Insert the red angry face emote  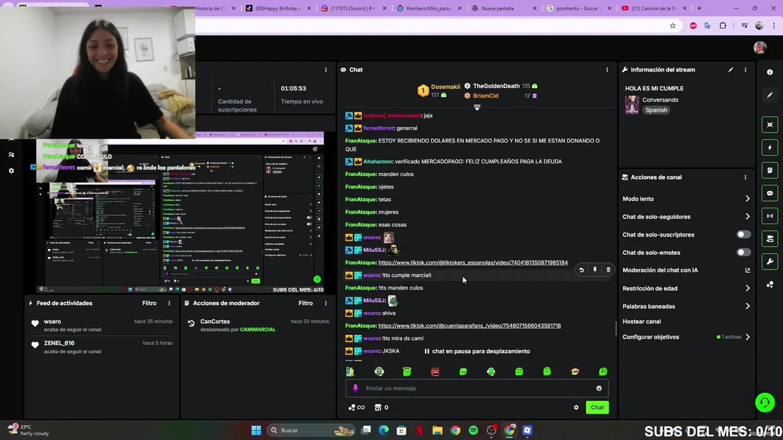[435, 372]
